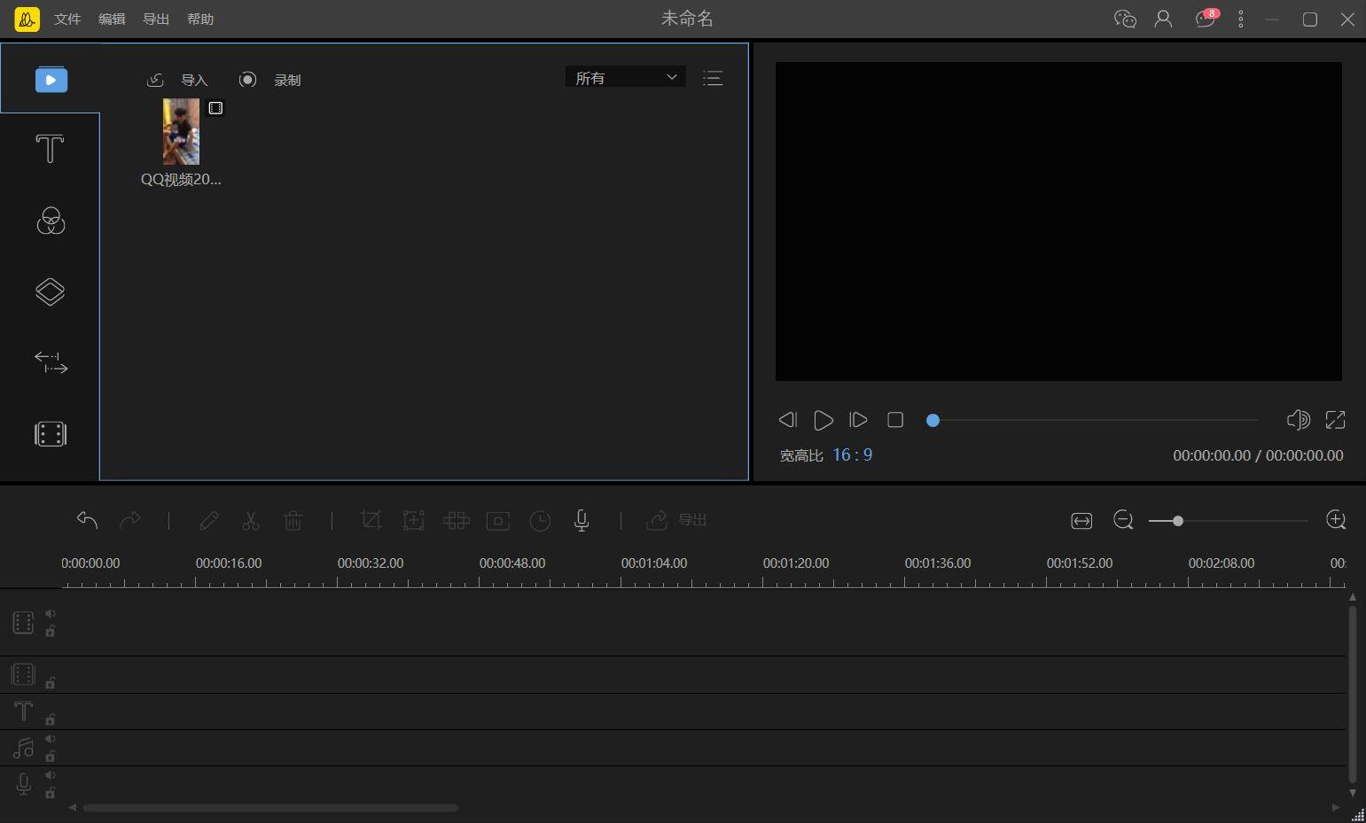This screenshot has height=823, width=1366.
Task: Select the QQ视频 clip thumbnail
Action: (180, 131)
